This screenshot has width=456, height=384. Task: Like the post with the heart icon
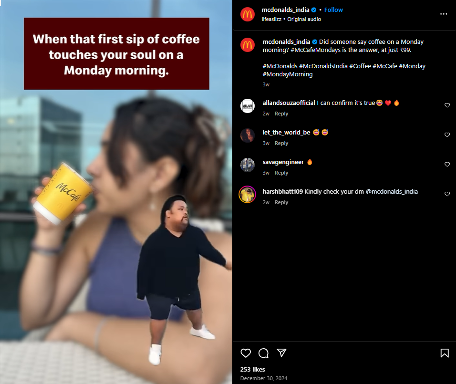[246, 353]
